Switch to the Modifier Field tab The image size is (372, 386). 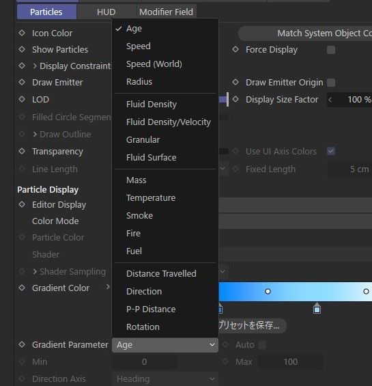[166, 12]
